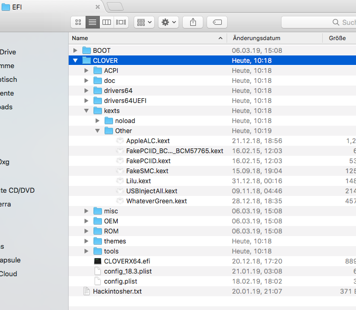Screen dimensions: 356x310
Task: Select the CLOVER folder icon
Action: [x=87, y=60]
